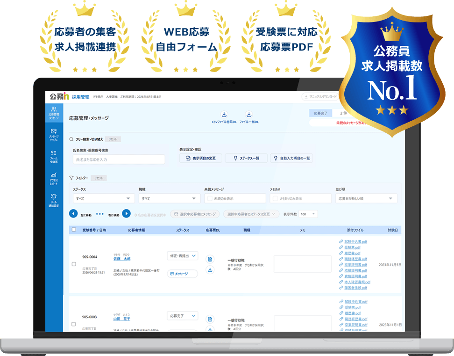Click マニュアルダウンロード button
The height and width of the screenshot is (356, 454).
click(x=320, y=96)
